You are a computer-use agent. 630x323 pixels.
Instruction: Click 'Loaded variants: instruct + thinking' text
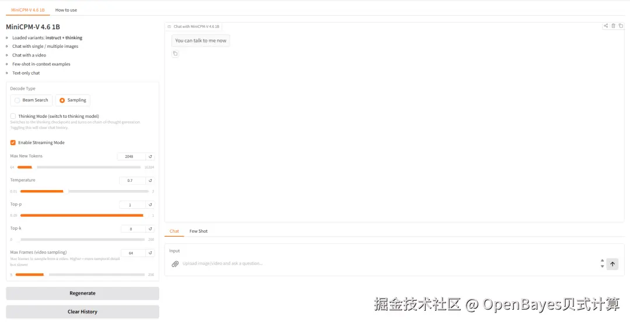click(47, 38)
